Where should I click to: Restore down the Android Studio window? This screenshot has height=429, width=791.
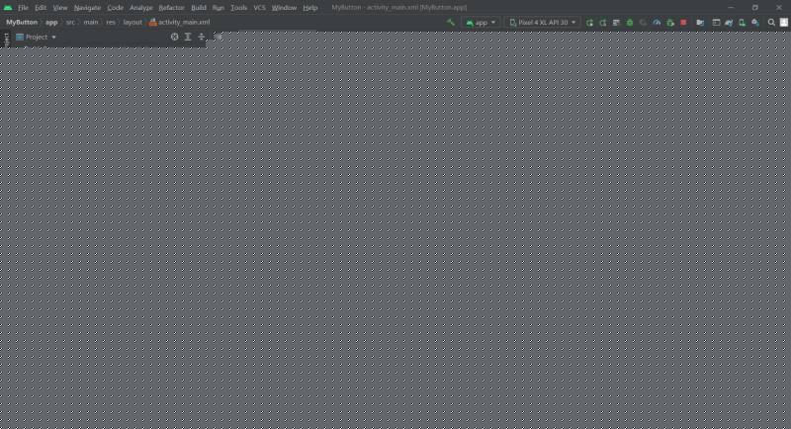coord(754,8)
